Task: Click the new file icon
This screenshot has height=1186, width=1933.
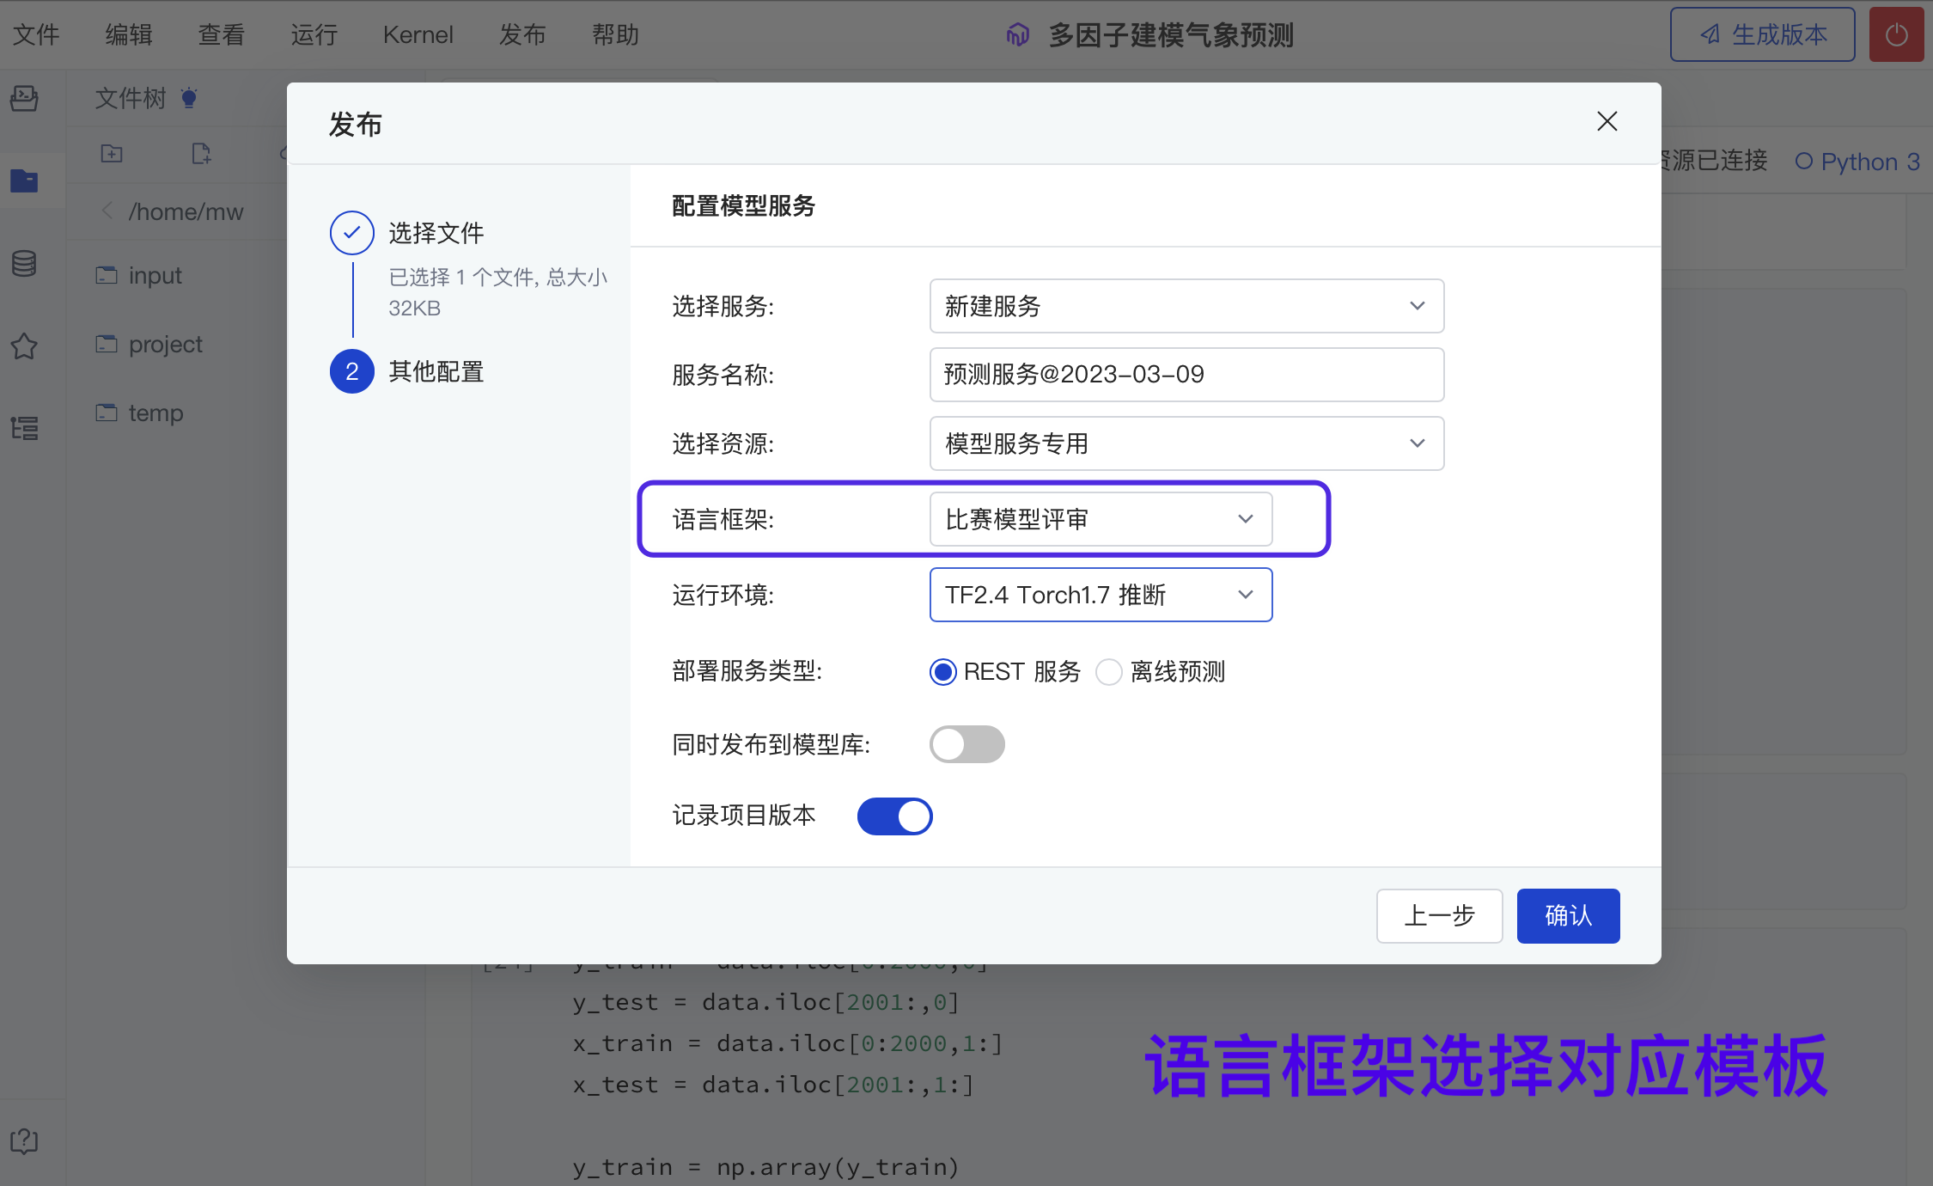Action: point(201,154)
